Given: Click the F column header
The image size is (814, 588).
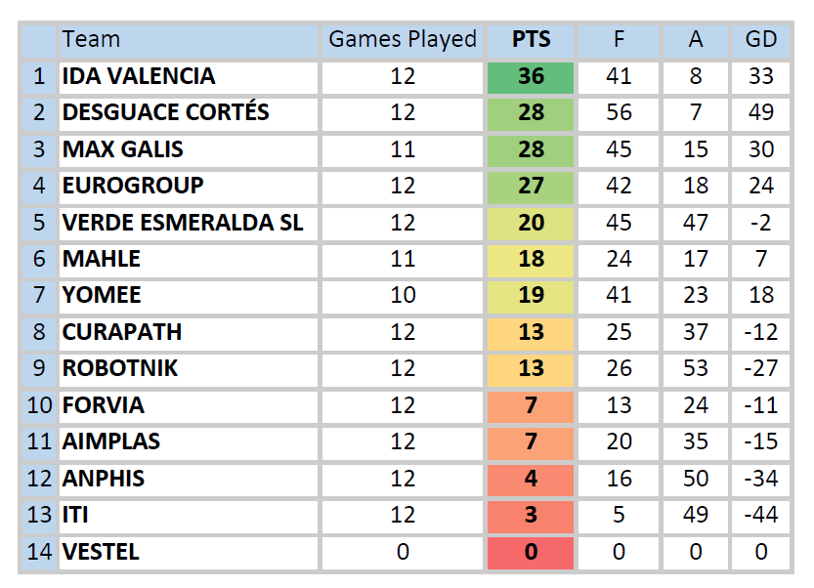Looking at the screenshot, I should (x=619, y=40).
